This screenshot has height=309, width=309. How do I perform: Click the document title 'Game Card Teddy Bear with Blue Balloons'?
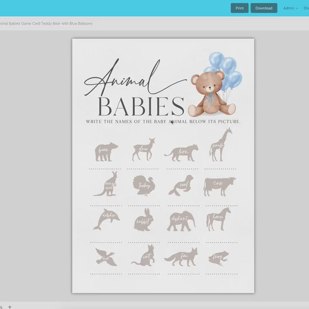click(x=57, y=24)
